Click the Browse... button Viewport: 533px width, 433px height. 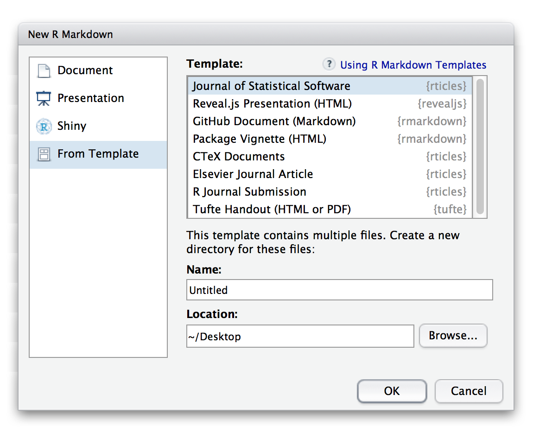pyautogui.click(x=453, y=336)
